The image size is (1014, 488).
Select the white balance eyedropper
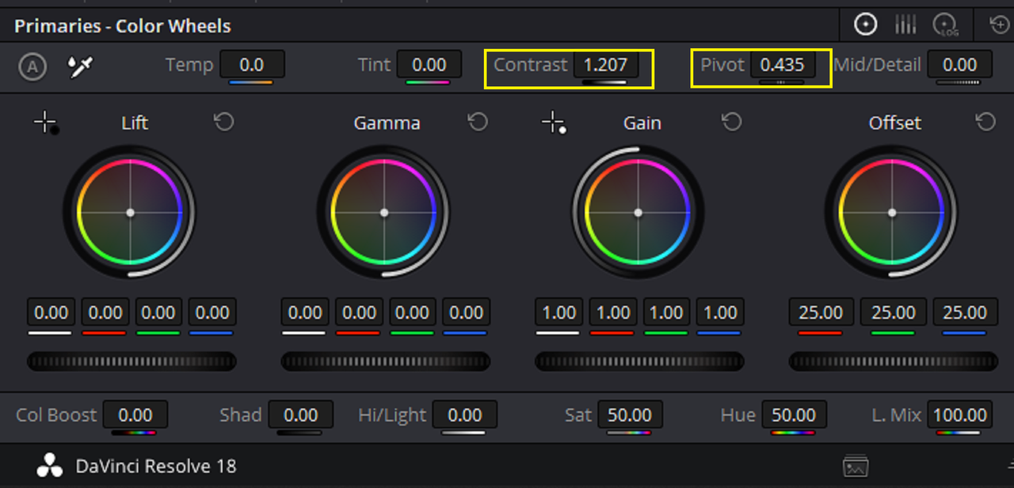coord(79,66)
